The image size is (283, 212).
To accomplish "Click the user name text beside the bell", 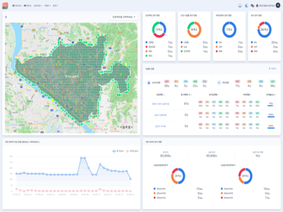I will [267, 6].
